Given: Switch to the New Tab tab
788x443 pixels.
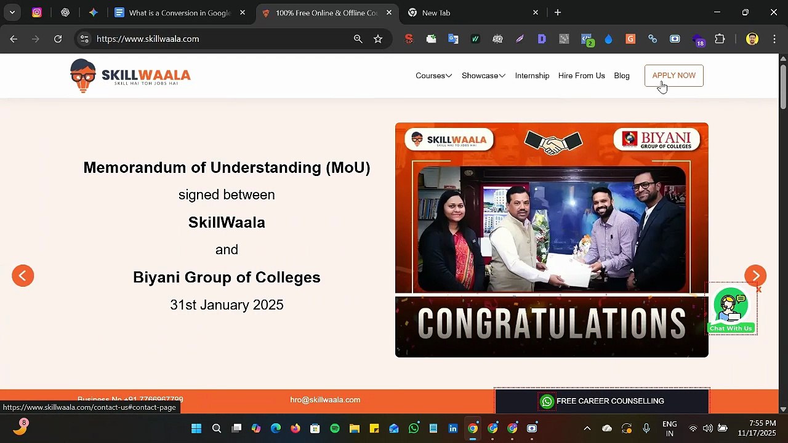Looking at the screenshot, I should [x=473, y=12].
